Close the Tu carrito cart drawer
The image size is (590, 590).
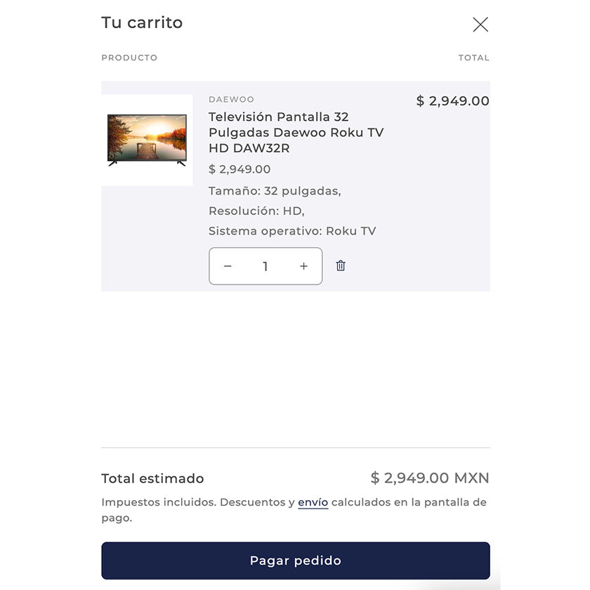(x=480, y=25)
